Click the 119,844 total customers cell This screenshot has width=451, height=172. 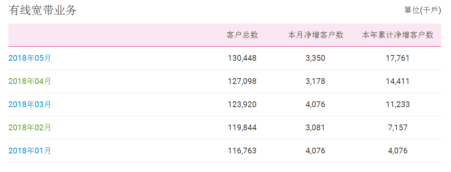click(242, 128)
